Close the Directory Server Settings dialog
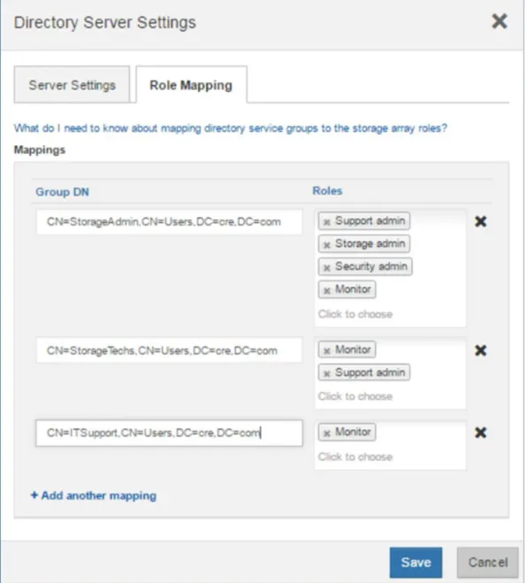The width and height of the screenshot is (528, 583). tap(500, 21)
